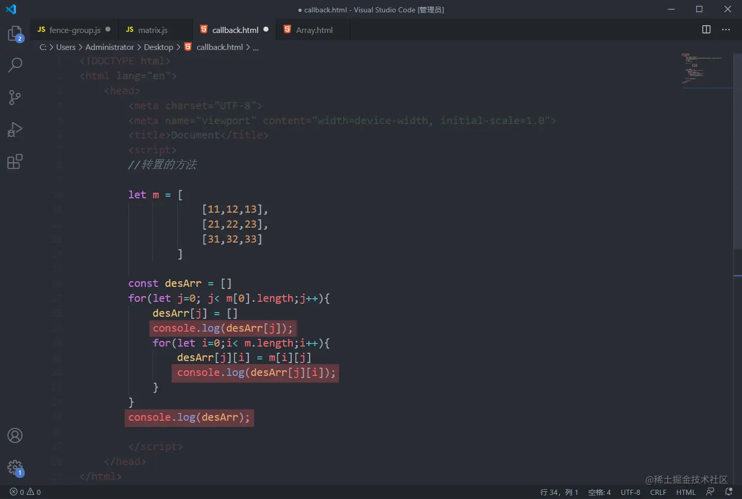Select the callback.html tab
The image size is (742, 499).
(x=235, y=30)
